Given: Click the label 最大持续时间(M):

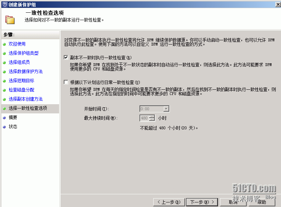Looking at the screenshot, I should (x=101, y=118).
